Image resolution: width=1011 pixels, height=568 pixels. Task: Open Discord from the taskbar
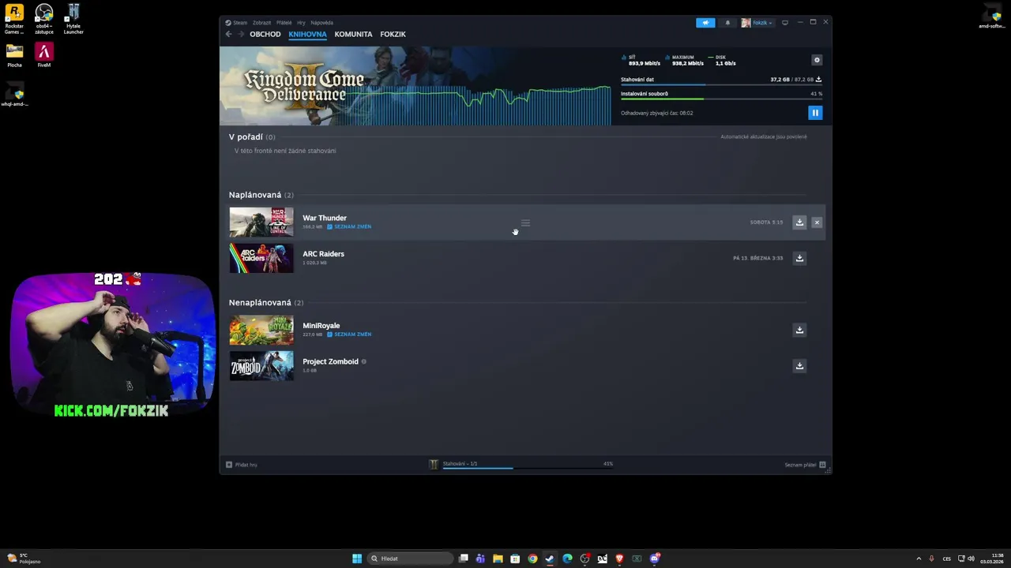[x=655, y=559]
